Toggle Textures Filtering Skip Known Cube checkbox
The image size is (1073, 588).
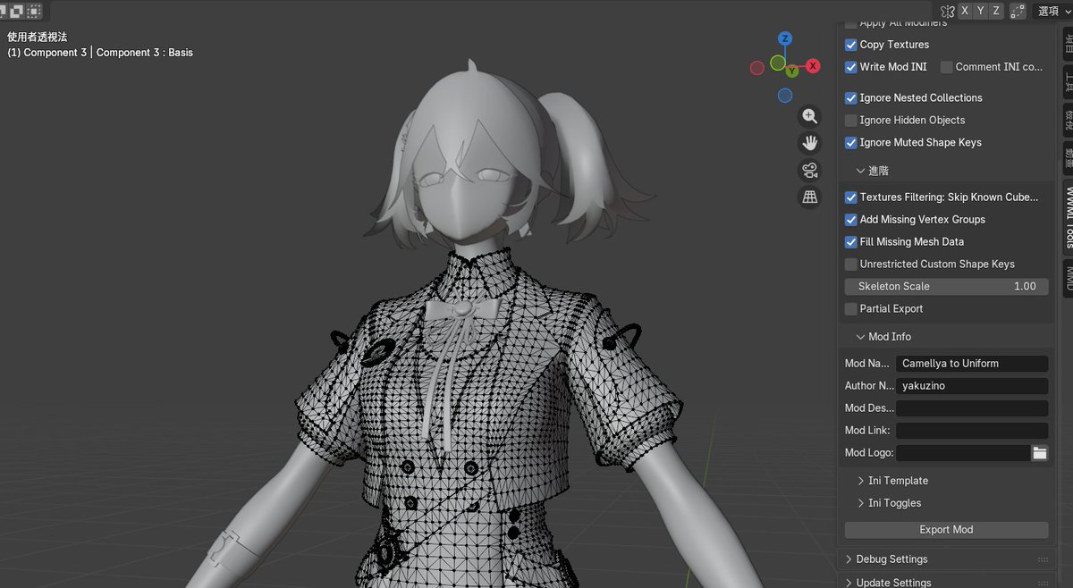(x=850, y=197)
